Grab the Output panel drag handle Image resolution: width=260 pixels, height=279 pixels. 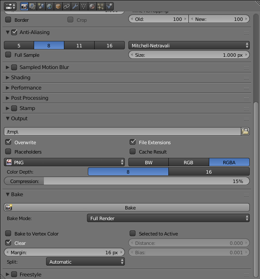246,119
